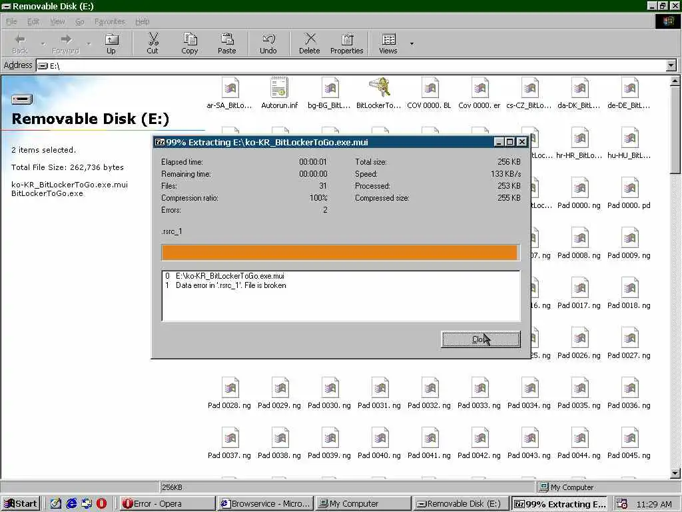Viewport: 682px width, 512px height.
Task: Launch Opera from Quick Launch
Action: [101, 504]
